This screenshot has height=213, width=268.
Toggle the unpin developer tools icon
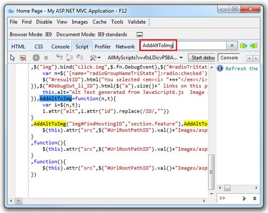[139, 34]
